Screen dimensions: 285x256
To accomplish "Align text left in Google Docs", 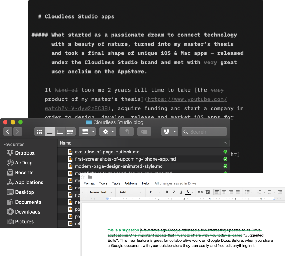I will click(217, 192).
